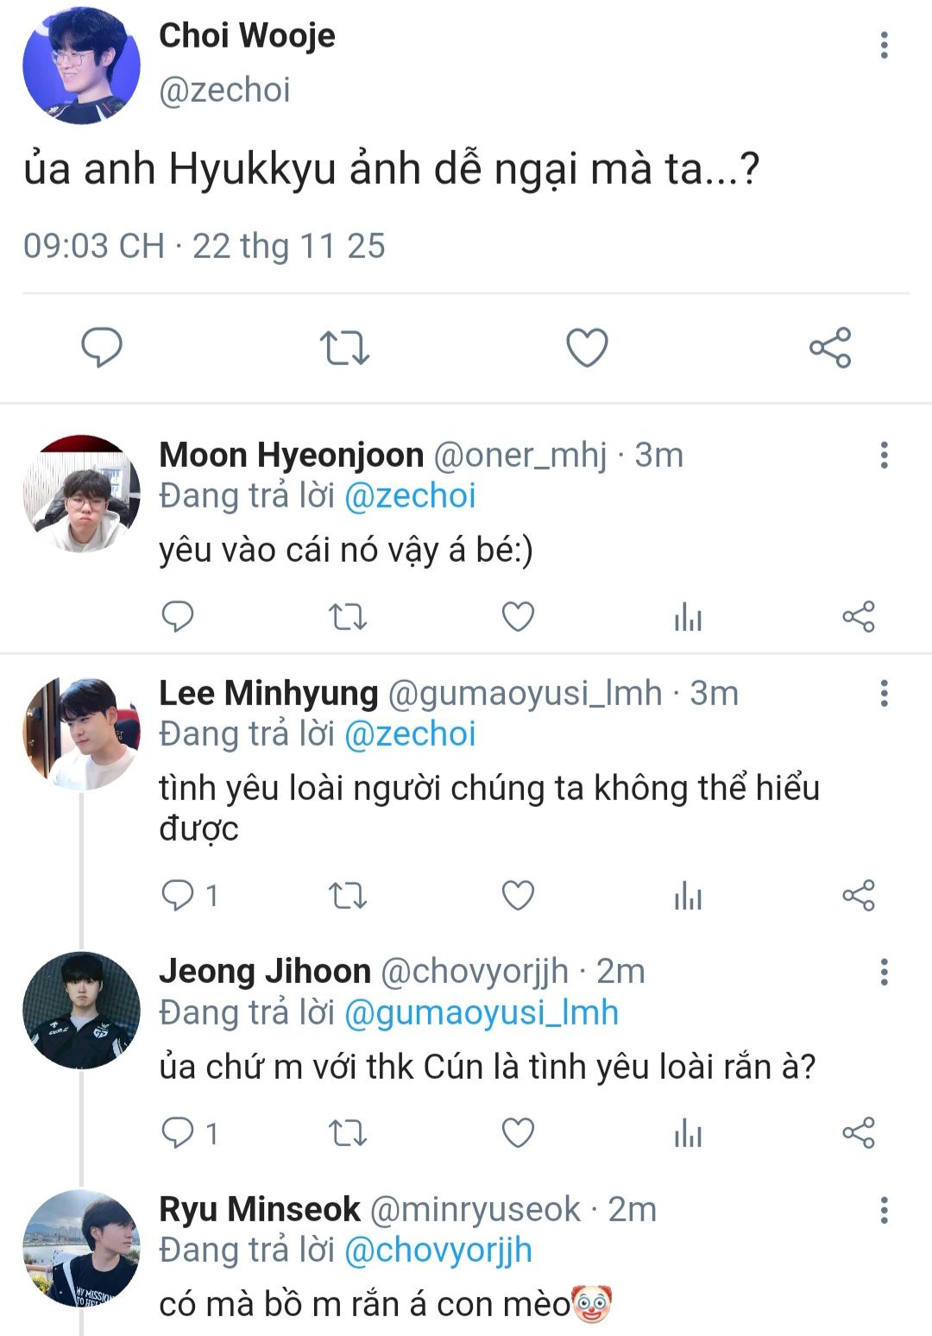
Task: Share Jeong Jihoon's reply
Action: (858, 1133)
